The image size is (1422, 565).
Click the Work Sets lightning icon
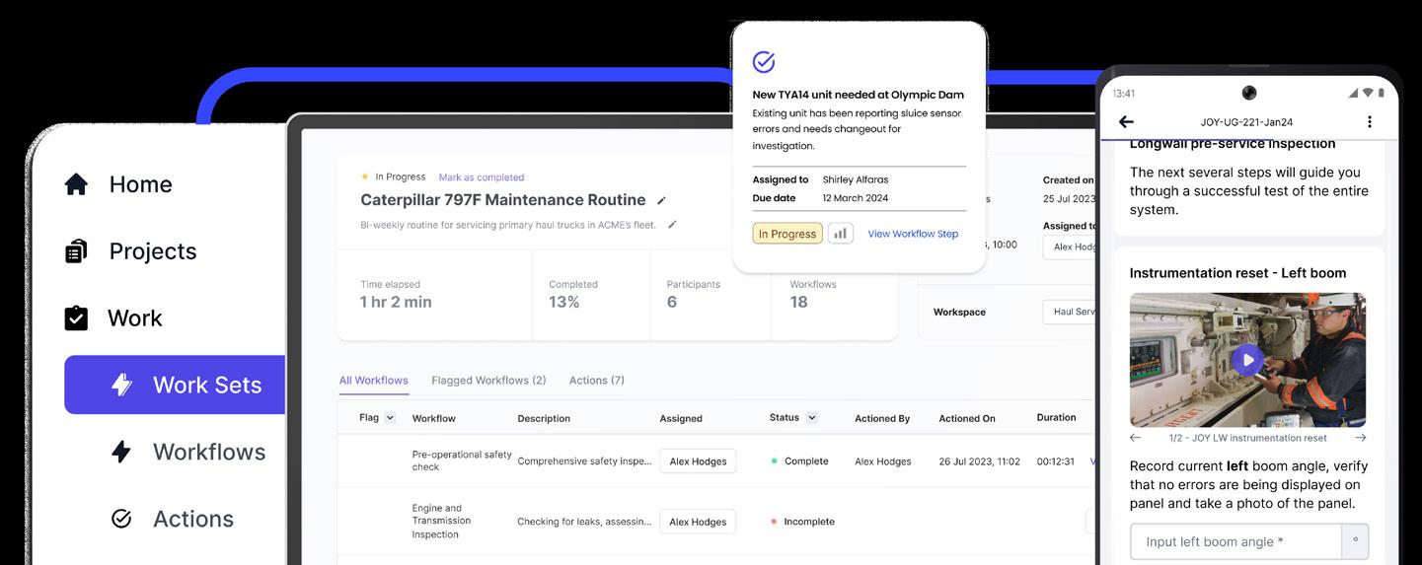[121, 385]
